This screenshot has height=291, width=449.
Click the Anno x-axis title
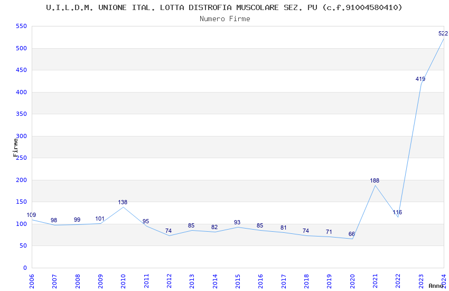436,286
